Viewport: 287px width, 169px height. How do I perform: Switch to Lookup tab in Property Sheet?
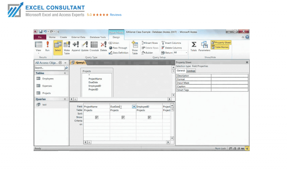pyautogui.click(x=191, y=71)
